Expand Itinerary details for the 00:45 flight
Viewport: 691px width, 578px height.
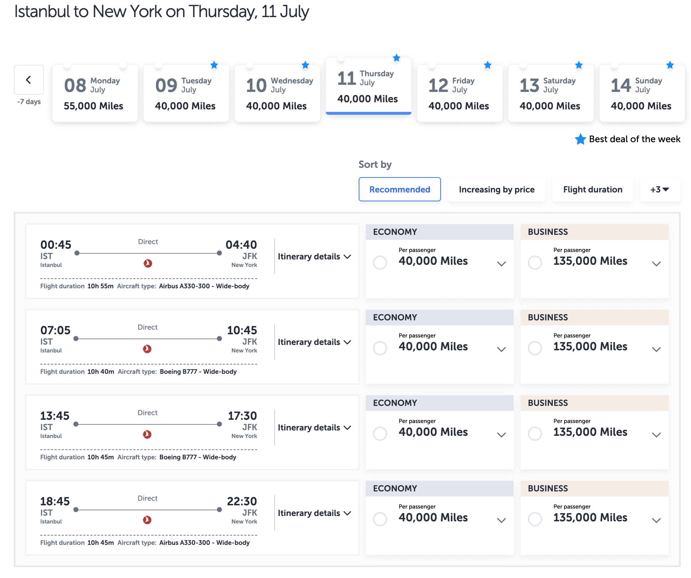[x=314, y=257]
